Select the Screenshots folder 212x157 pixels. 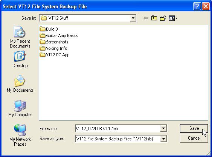pos(54,42)
